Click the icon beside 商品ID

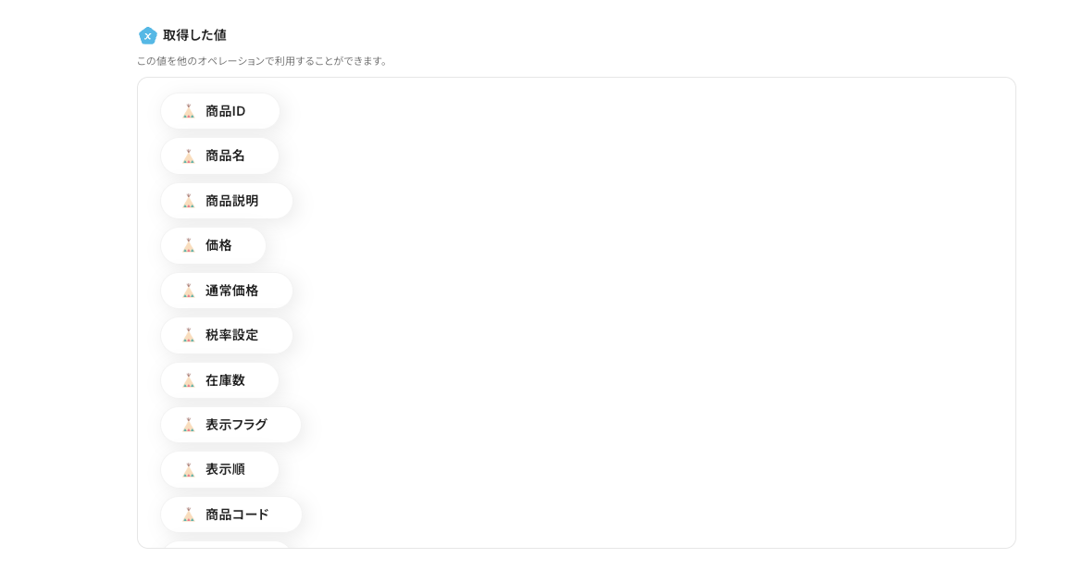click(189, 111)
